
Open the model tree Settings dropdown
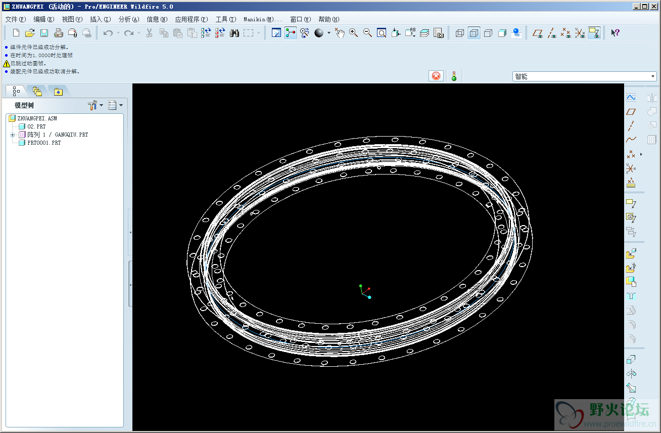pos(95,105)
